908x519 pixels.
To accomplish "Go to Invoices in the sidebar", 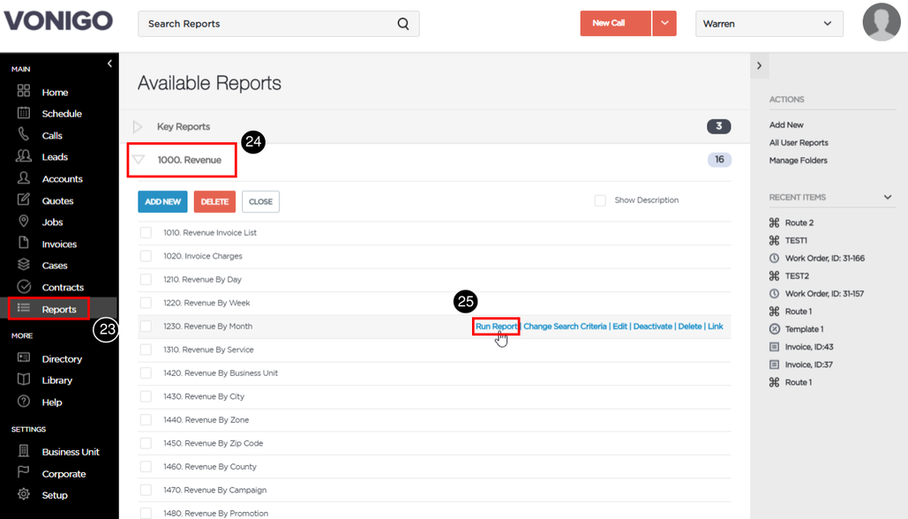I will pyautogui.click(x=59, y=244).
